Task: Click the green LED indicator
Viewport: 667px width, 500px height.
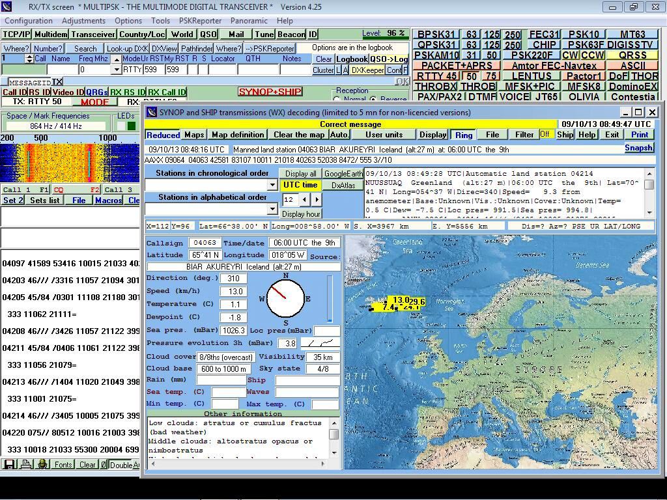Action: [132, 126]
